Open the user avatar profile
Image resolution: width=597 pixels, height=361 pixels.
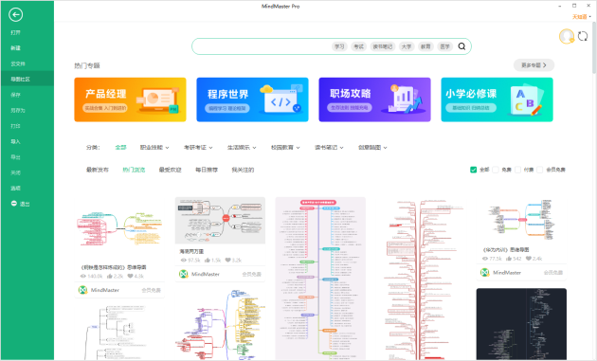(x=567, y=36)
